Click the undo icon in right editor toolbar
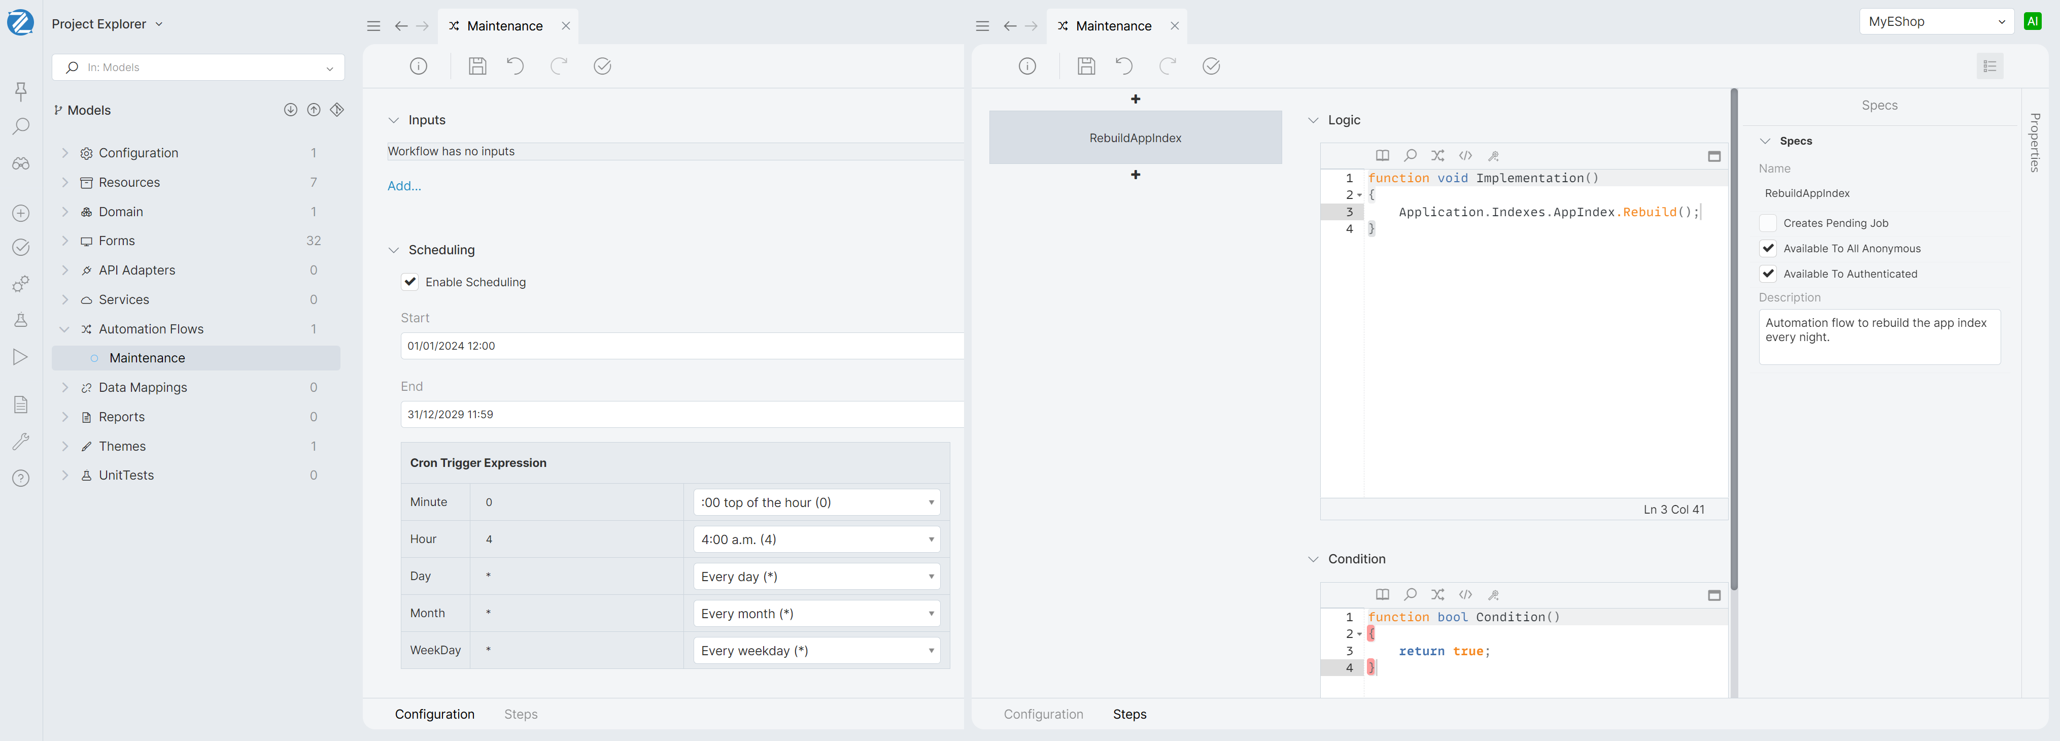Viewport: 2060px width, 741px height. [x=1123, y=66]
